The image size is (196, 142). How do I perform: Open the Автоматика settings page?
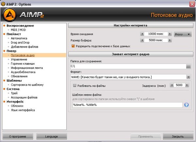(x=19, y=38)
